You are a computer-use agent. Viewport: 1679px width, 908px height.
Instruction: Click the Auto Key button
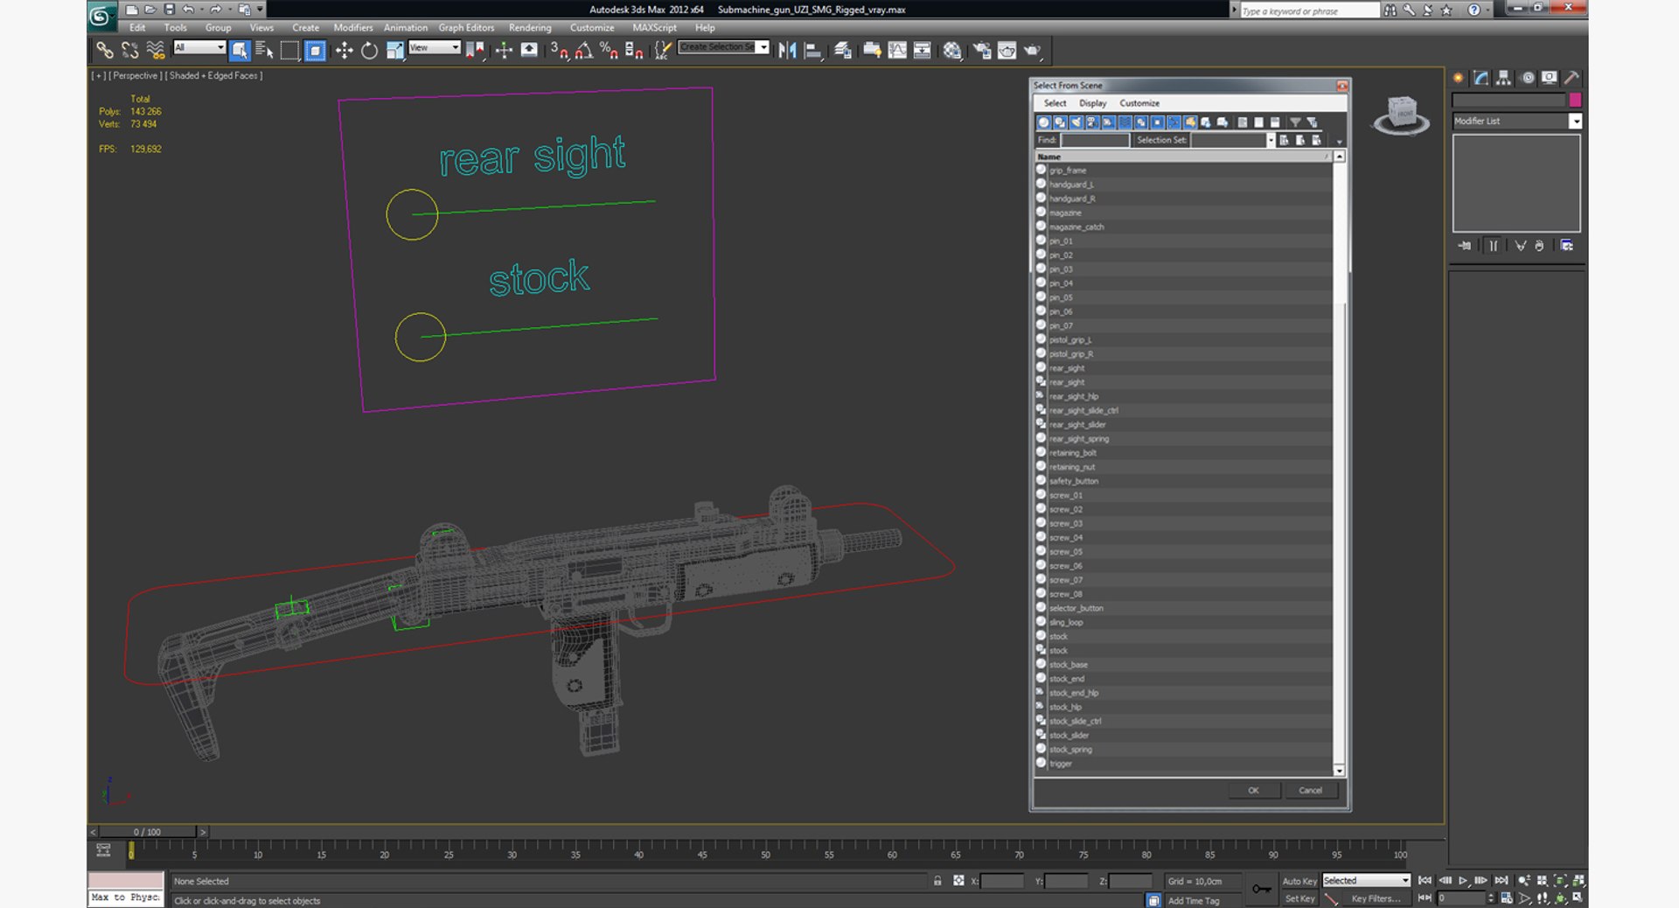[1299, 881]
